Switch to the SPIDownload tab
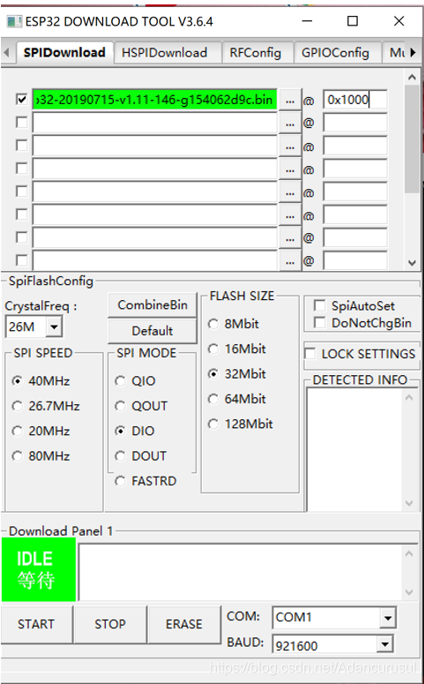Viewport: 424px width, 684px height. [x=64, y=53]
